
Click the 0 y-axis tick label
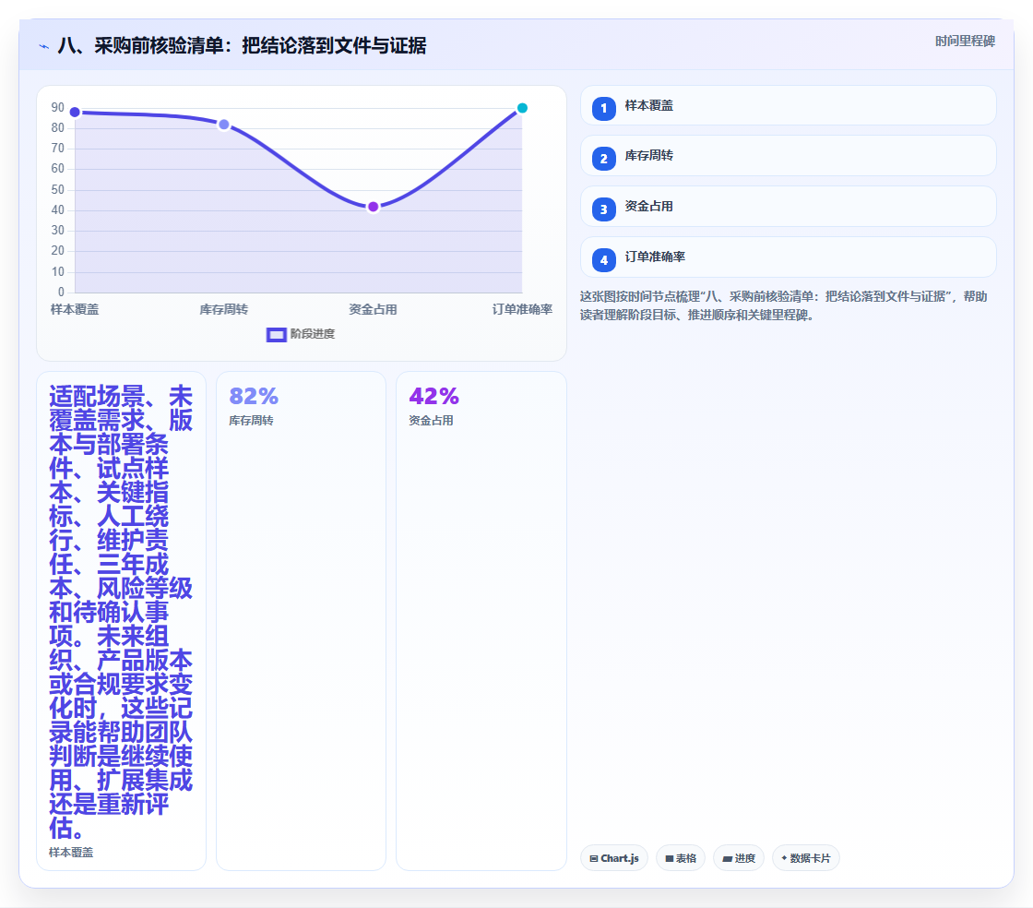pyautogui.click(x=61, y=292)
